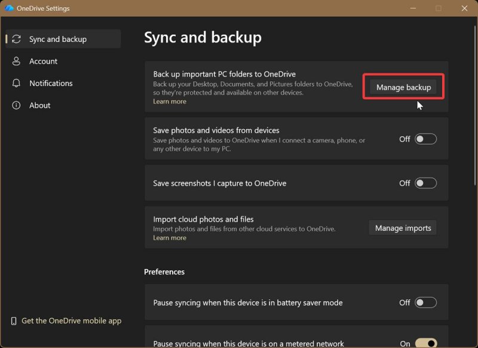Switch to the Account section
The width and height of the screenshot is (478, 348).
tap(44, 62)
